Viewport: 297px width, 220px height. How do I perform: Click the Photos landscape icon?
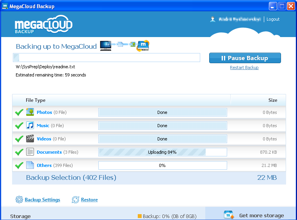click(30, 112)
